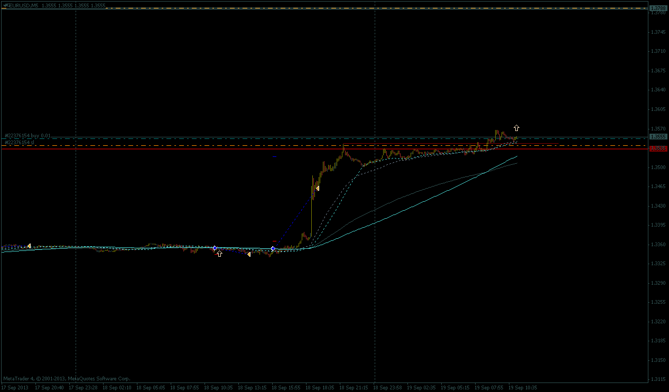
Task: Click the 19 Sep 10:35 time label
Action: 523,387
